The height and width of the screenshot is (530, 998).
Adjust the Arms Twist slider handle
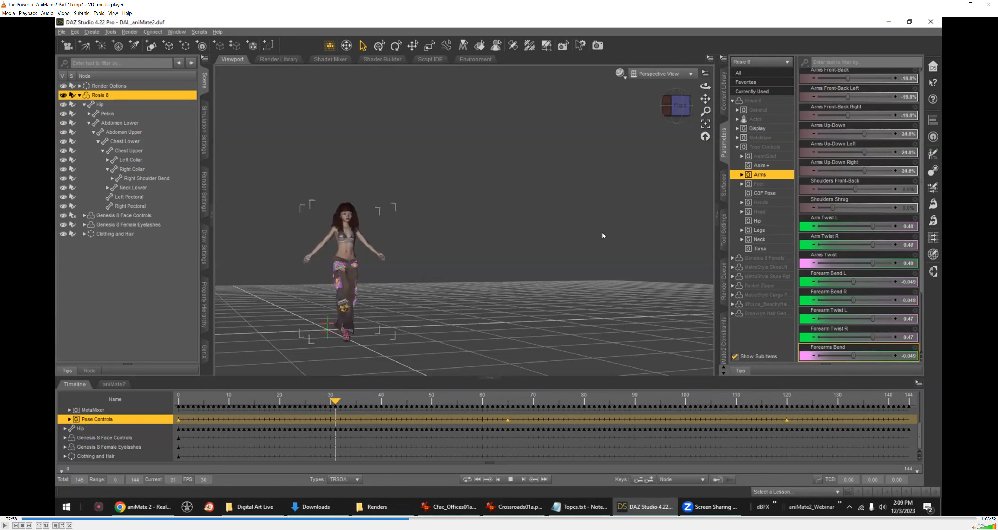872,263
